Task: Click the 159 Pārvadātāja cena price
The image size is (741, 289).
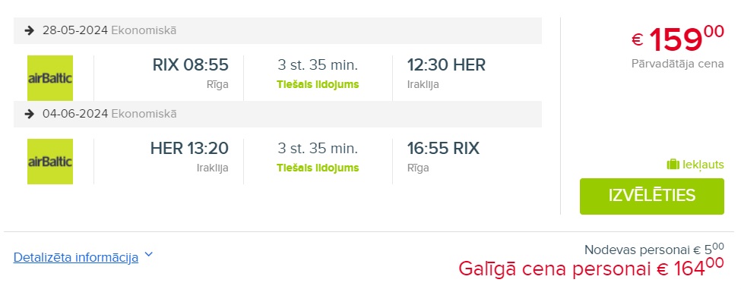Action: [x=678, y=39]
